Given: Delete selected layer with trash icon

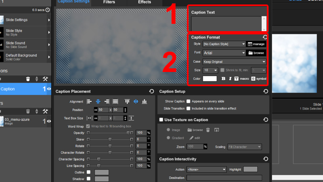Looking at the screenshot, I should coord(28,112).
